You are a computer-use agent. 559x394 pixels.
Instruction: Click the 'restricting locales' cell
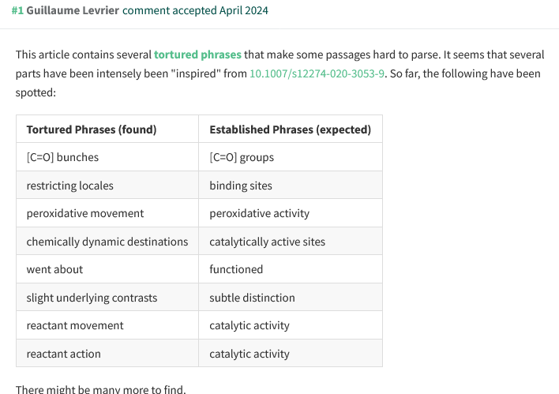point(70,186)
